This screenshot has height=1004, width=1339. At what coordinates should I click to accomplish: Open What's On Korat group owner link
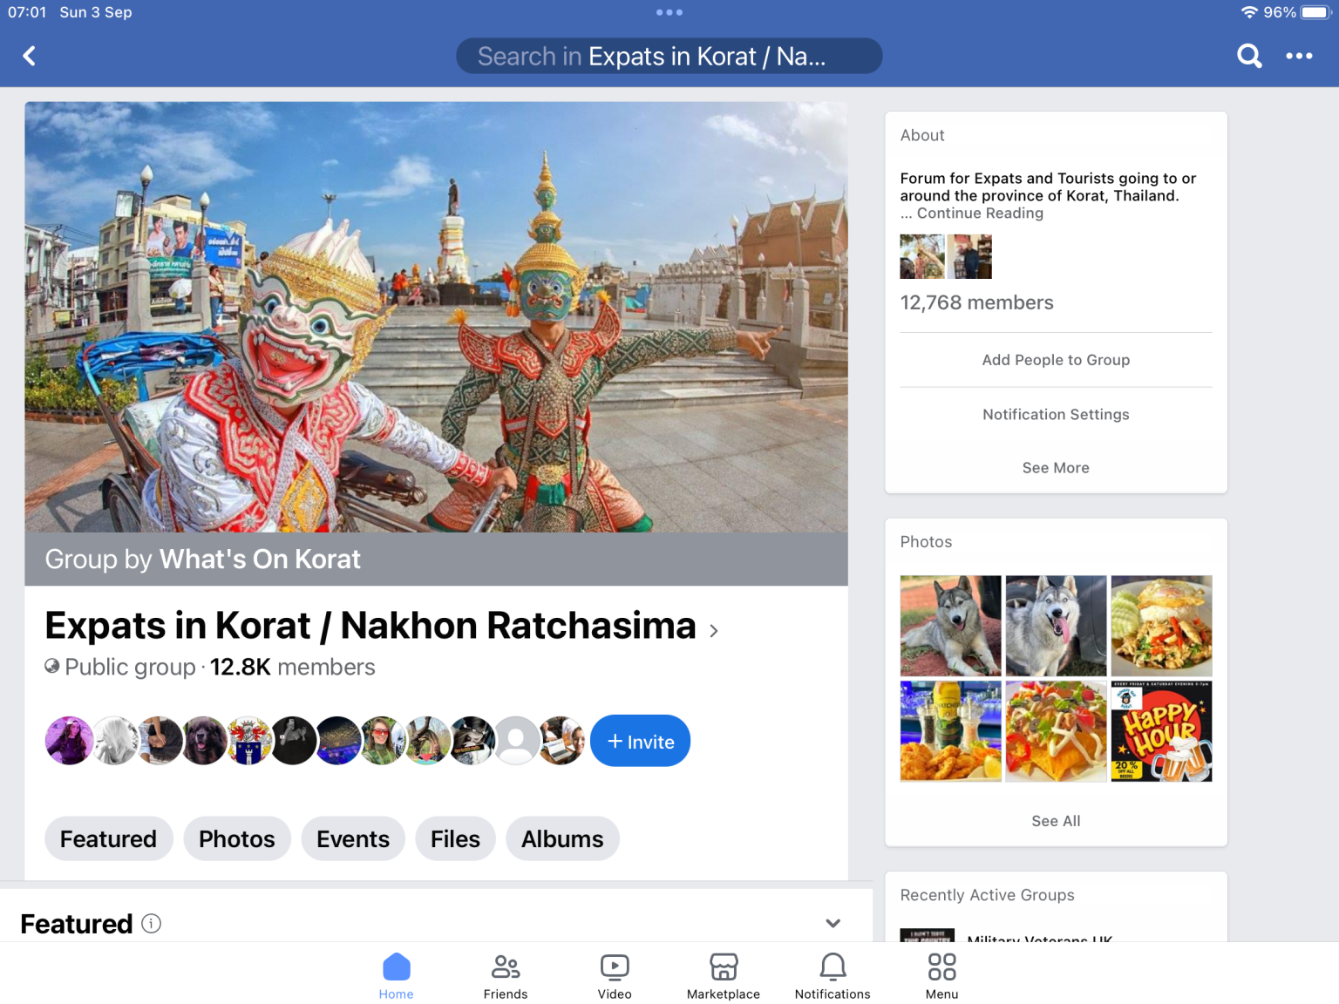pos(260,559)
